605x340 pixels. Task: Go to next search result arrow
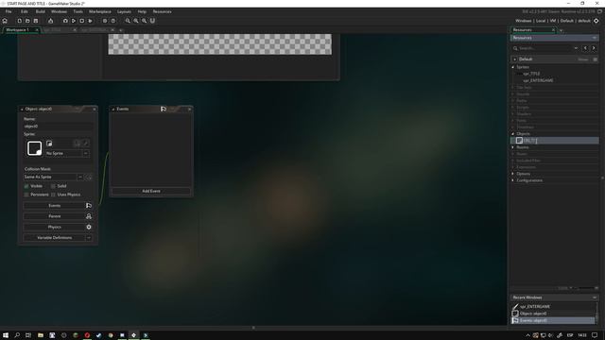pos(594,48)
